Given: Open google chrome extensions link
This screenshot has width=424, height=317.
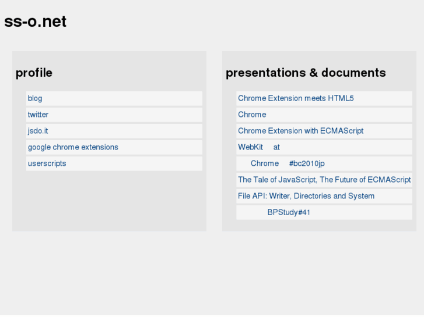Looking at the screenshot, I should pyautogui.click(x=73, y=147).
